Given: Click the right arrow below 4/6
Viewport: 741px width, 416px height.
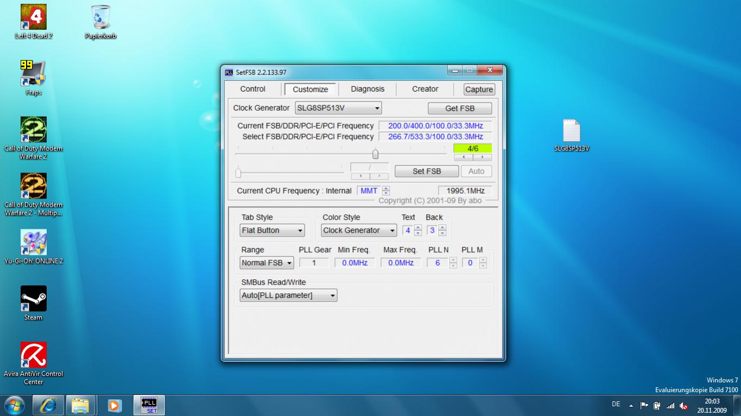Looking at the screenshot, I should click(x=482, y=157).
